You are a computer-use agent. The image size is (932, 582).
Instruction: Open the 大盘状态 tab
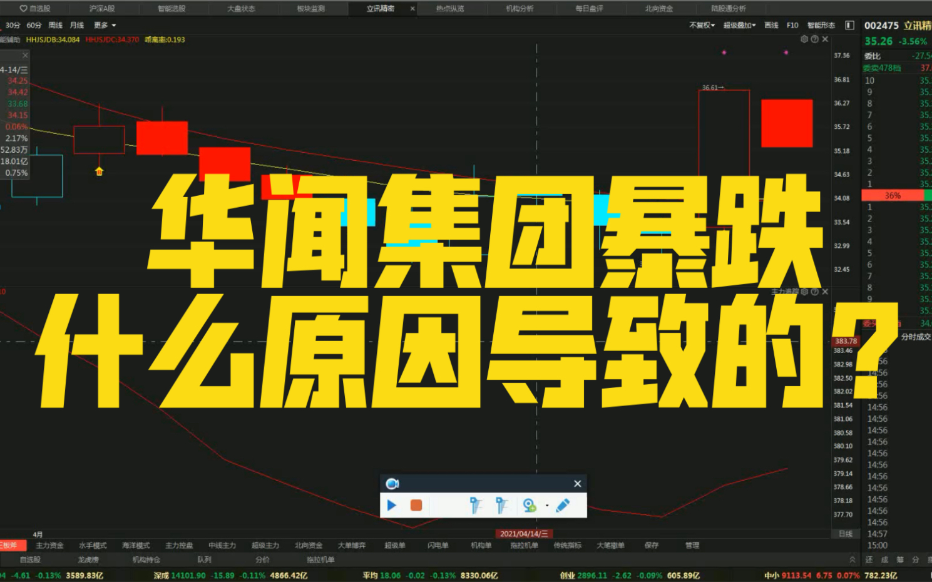point(241,8)
